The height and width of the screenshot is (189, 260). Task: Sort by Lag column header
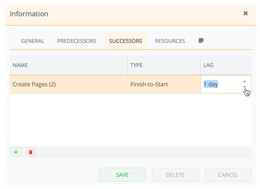coord(226,65)
